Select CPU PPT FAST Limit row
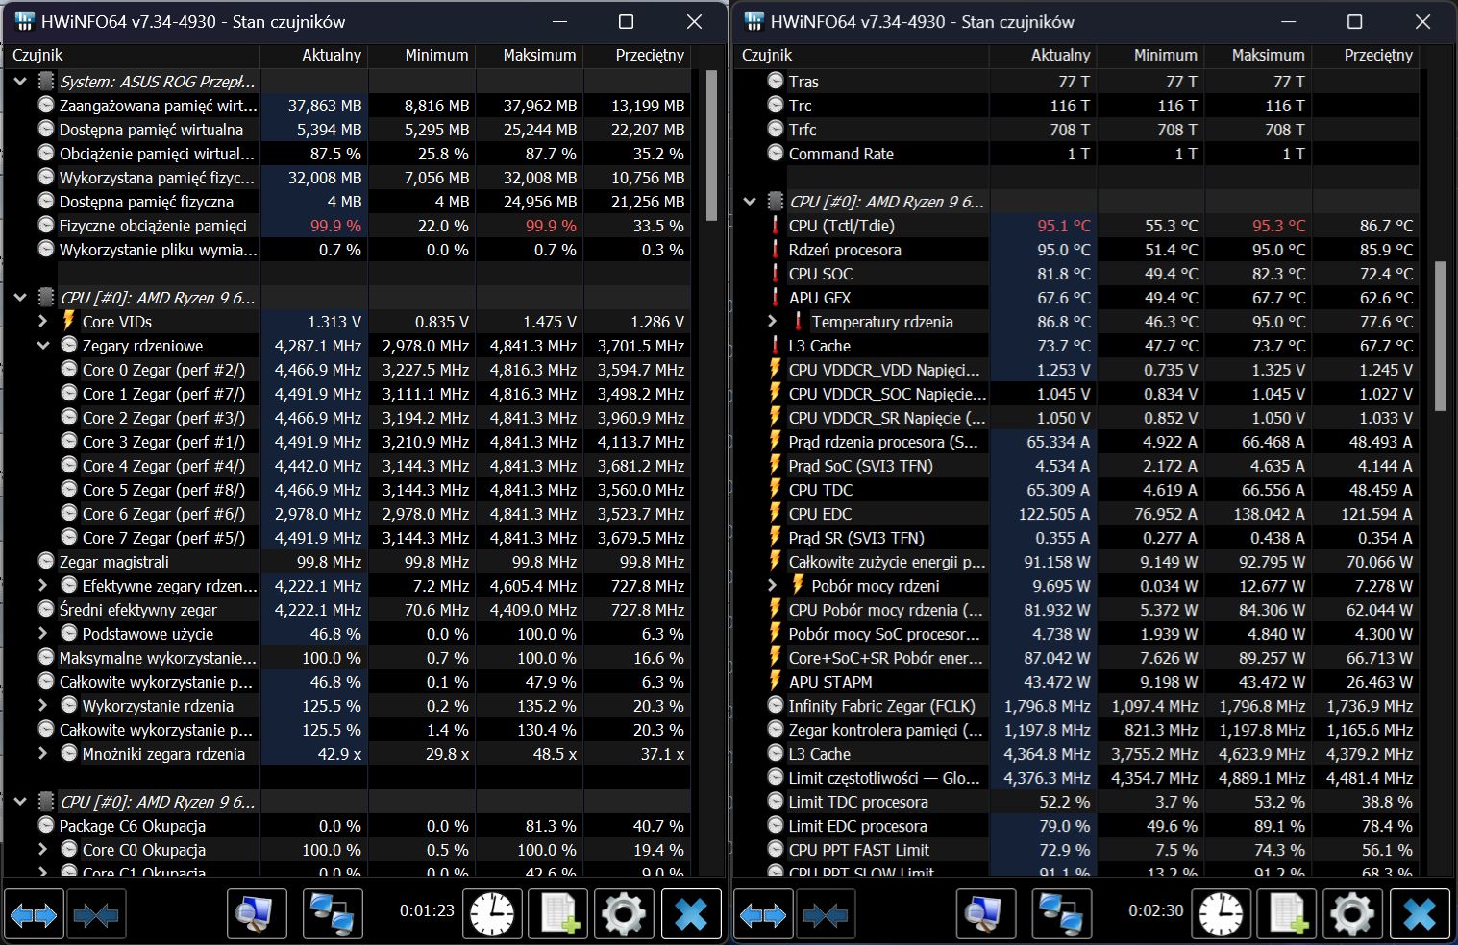1458x945 pixels. point(1076,850)
